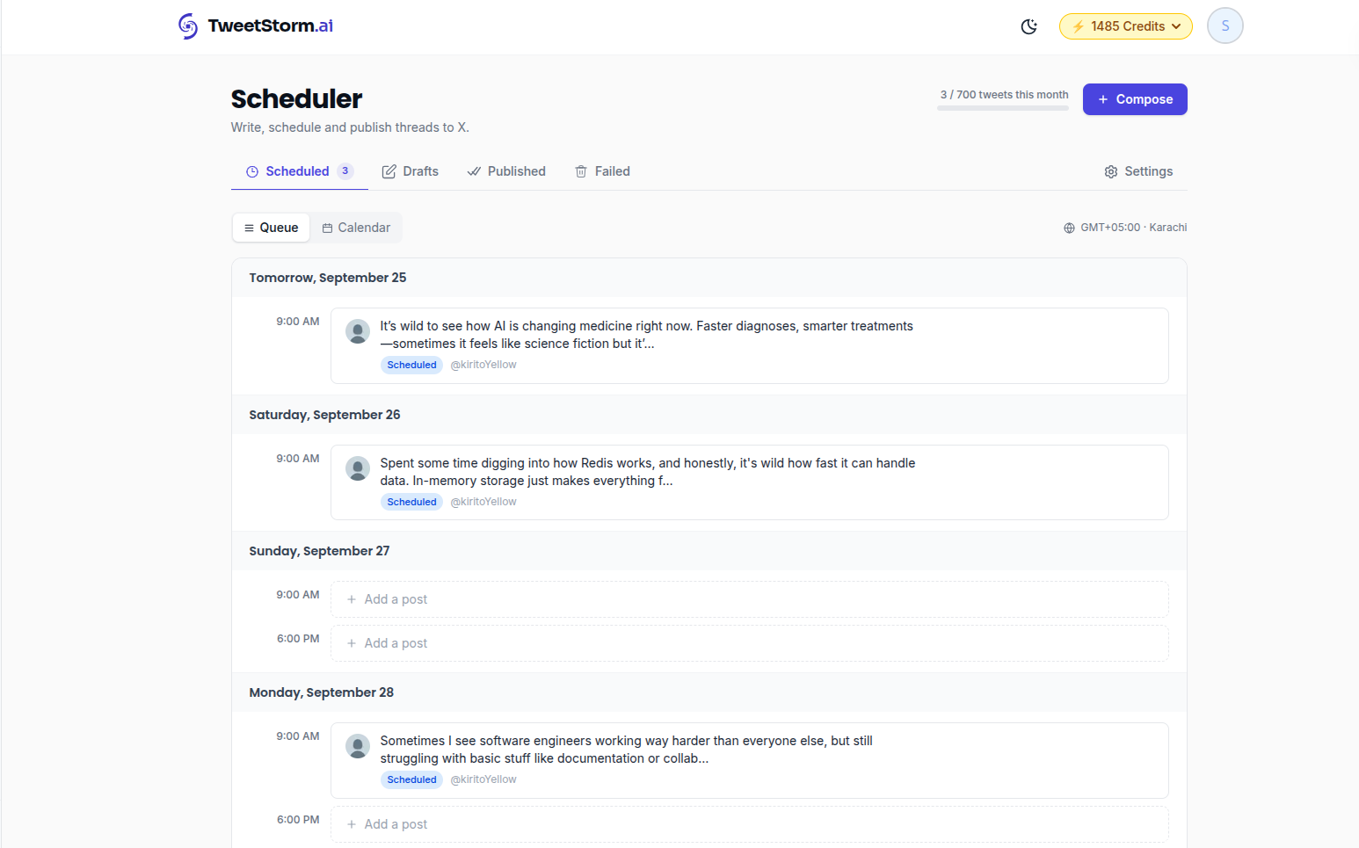Click the @kiritoYellow handle on Monday's post
This screenshot has height=848, width=1359.
(x=483, y=779)
